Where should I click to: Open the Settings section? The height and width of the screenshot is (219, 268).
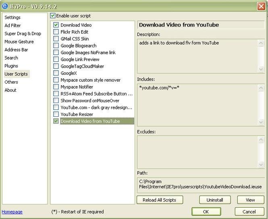pyautogui.click(x=12, y=17)
